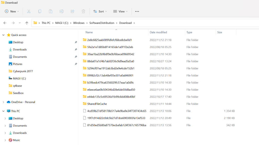Click SoftwareDistribution in the address breadcrumb
Viewport: 259px width, 145px height.
102,23
